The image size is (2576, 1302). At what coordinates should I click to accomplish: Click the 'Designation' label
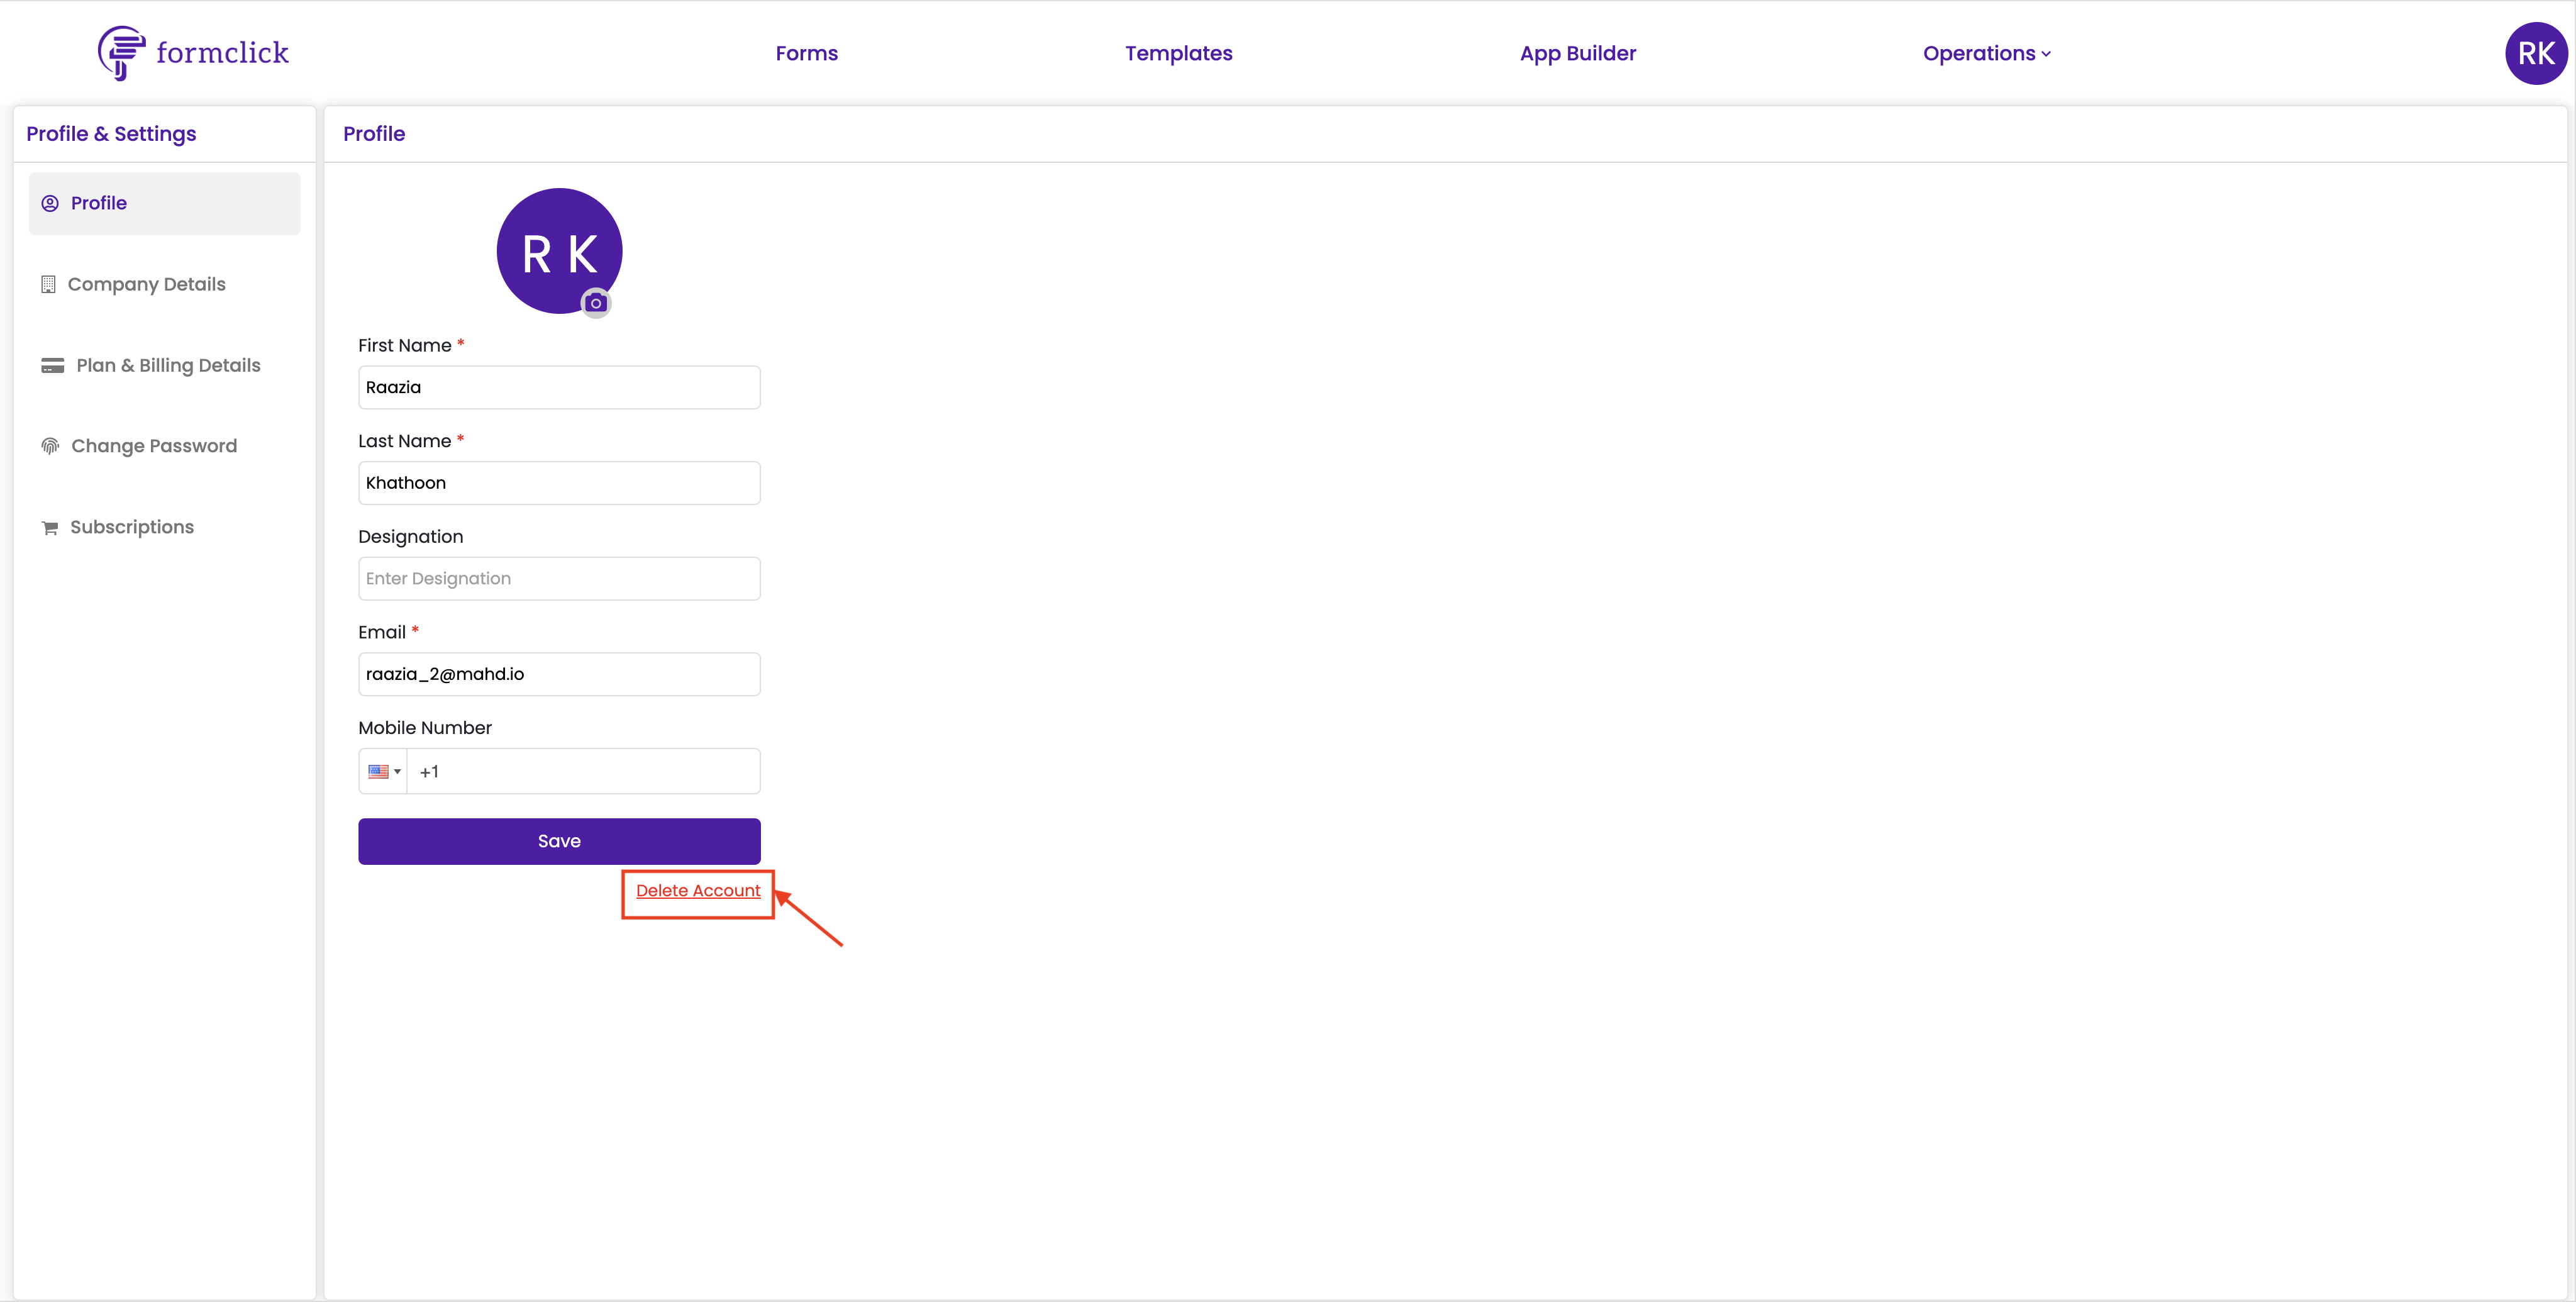click(x=411, y=537)
